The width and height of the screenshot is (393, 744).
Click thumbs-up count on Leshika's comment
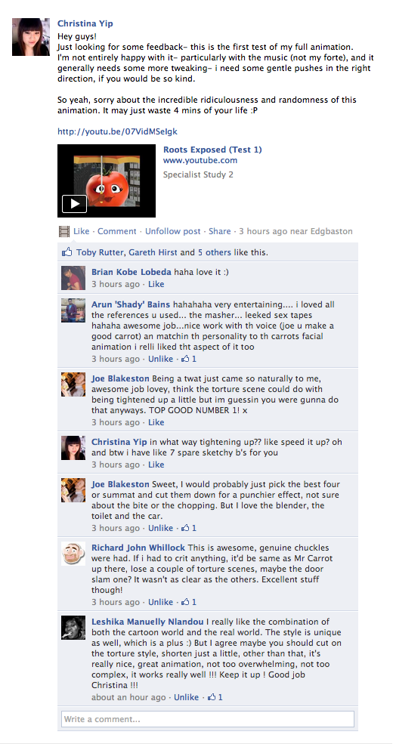click(x=215, y=697)
